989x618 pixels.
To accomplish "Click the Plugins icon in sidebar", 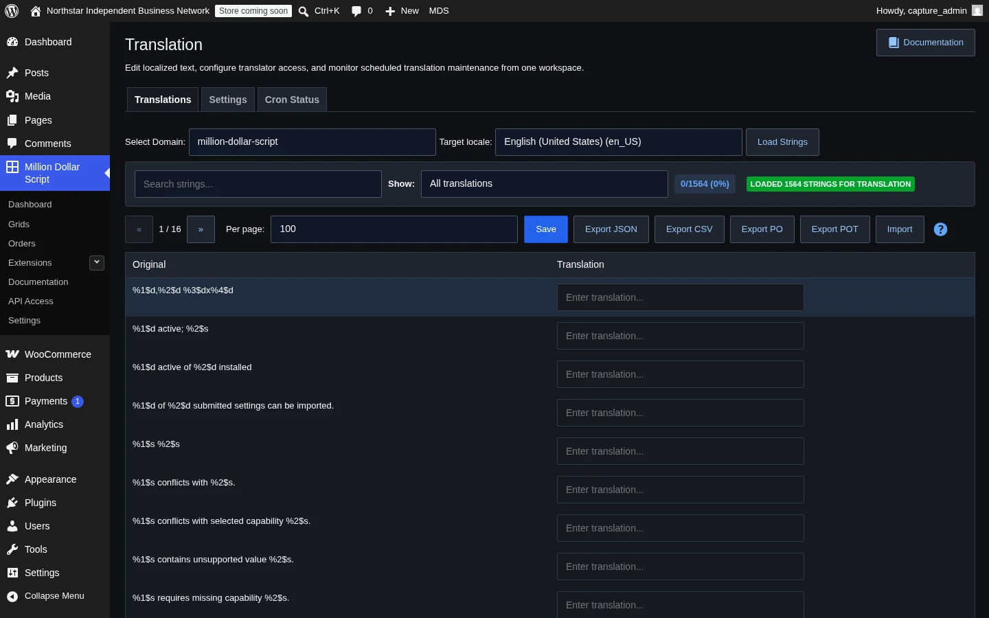I will 12,503.
